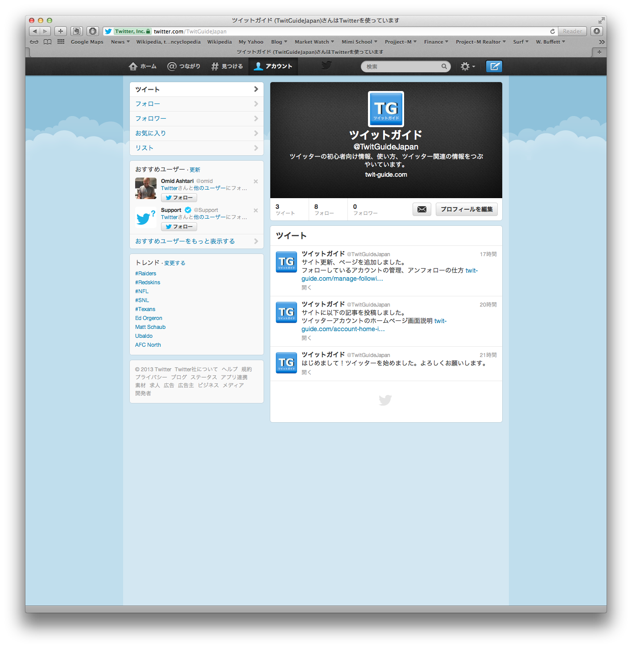Viewport: 632px width, 648px height.
Task: Show hidden bookmarks overflow chevrons
Action: 602,42
